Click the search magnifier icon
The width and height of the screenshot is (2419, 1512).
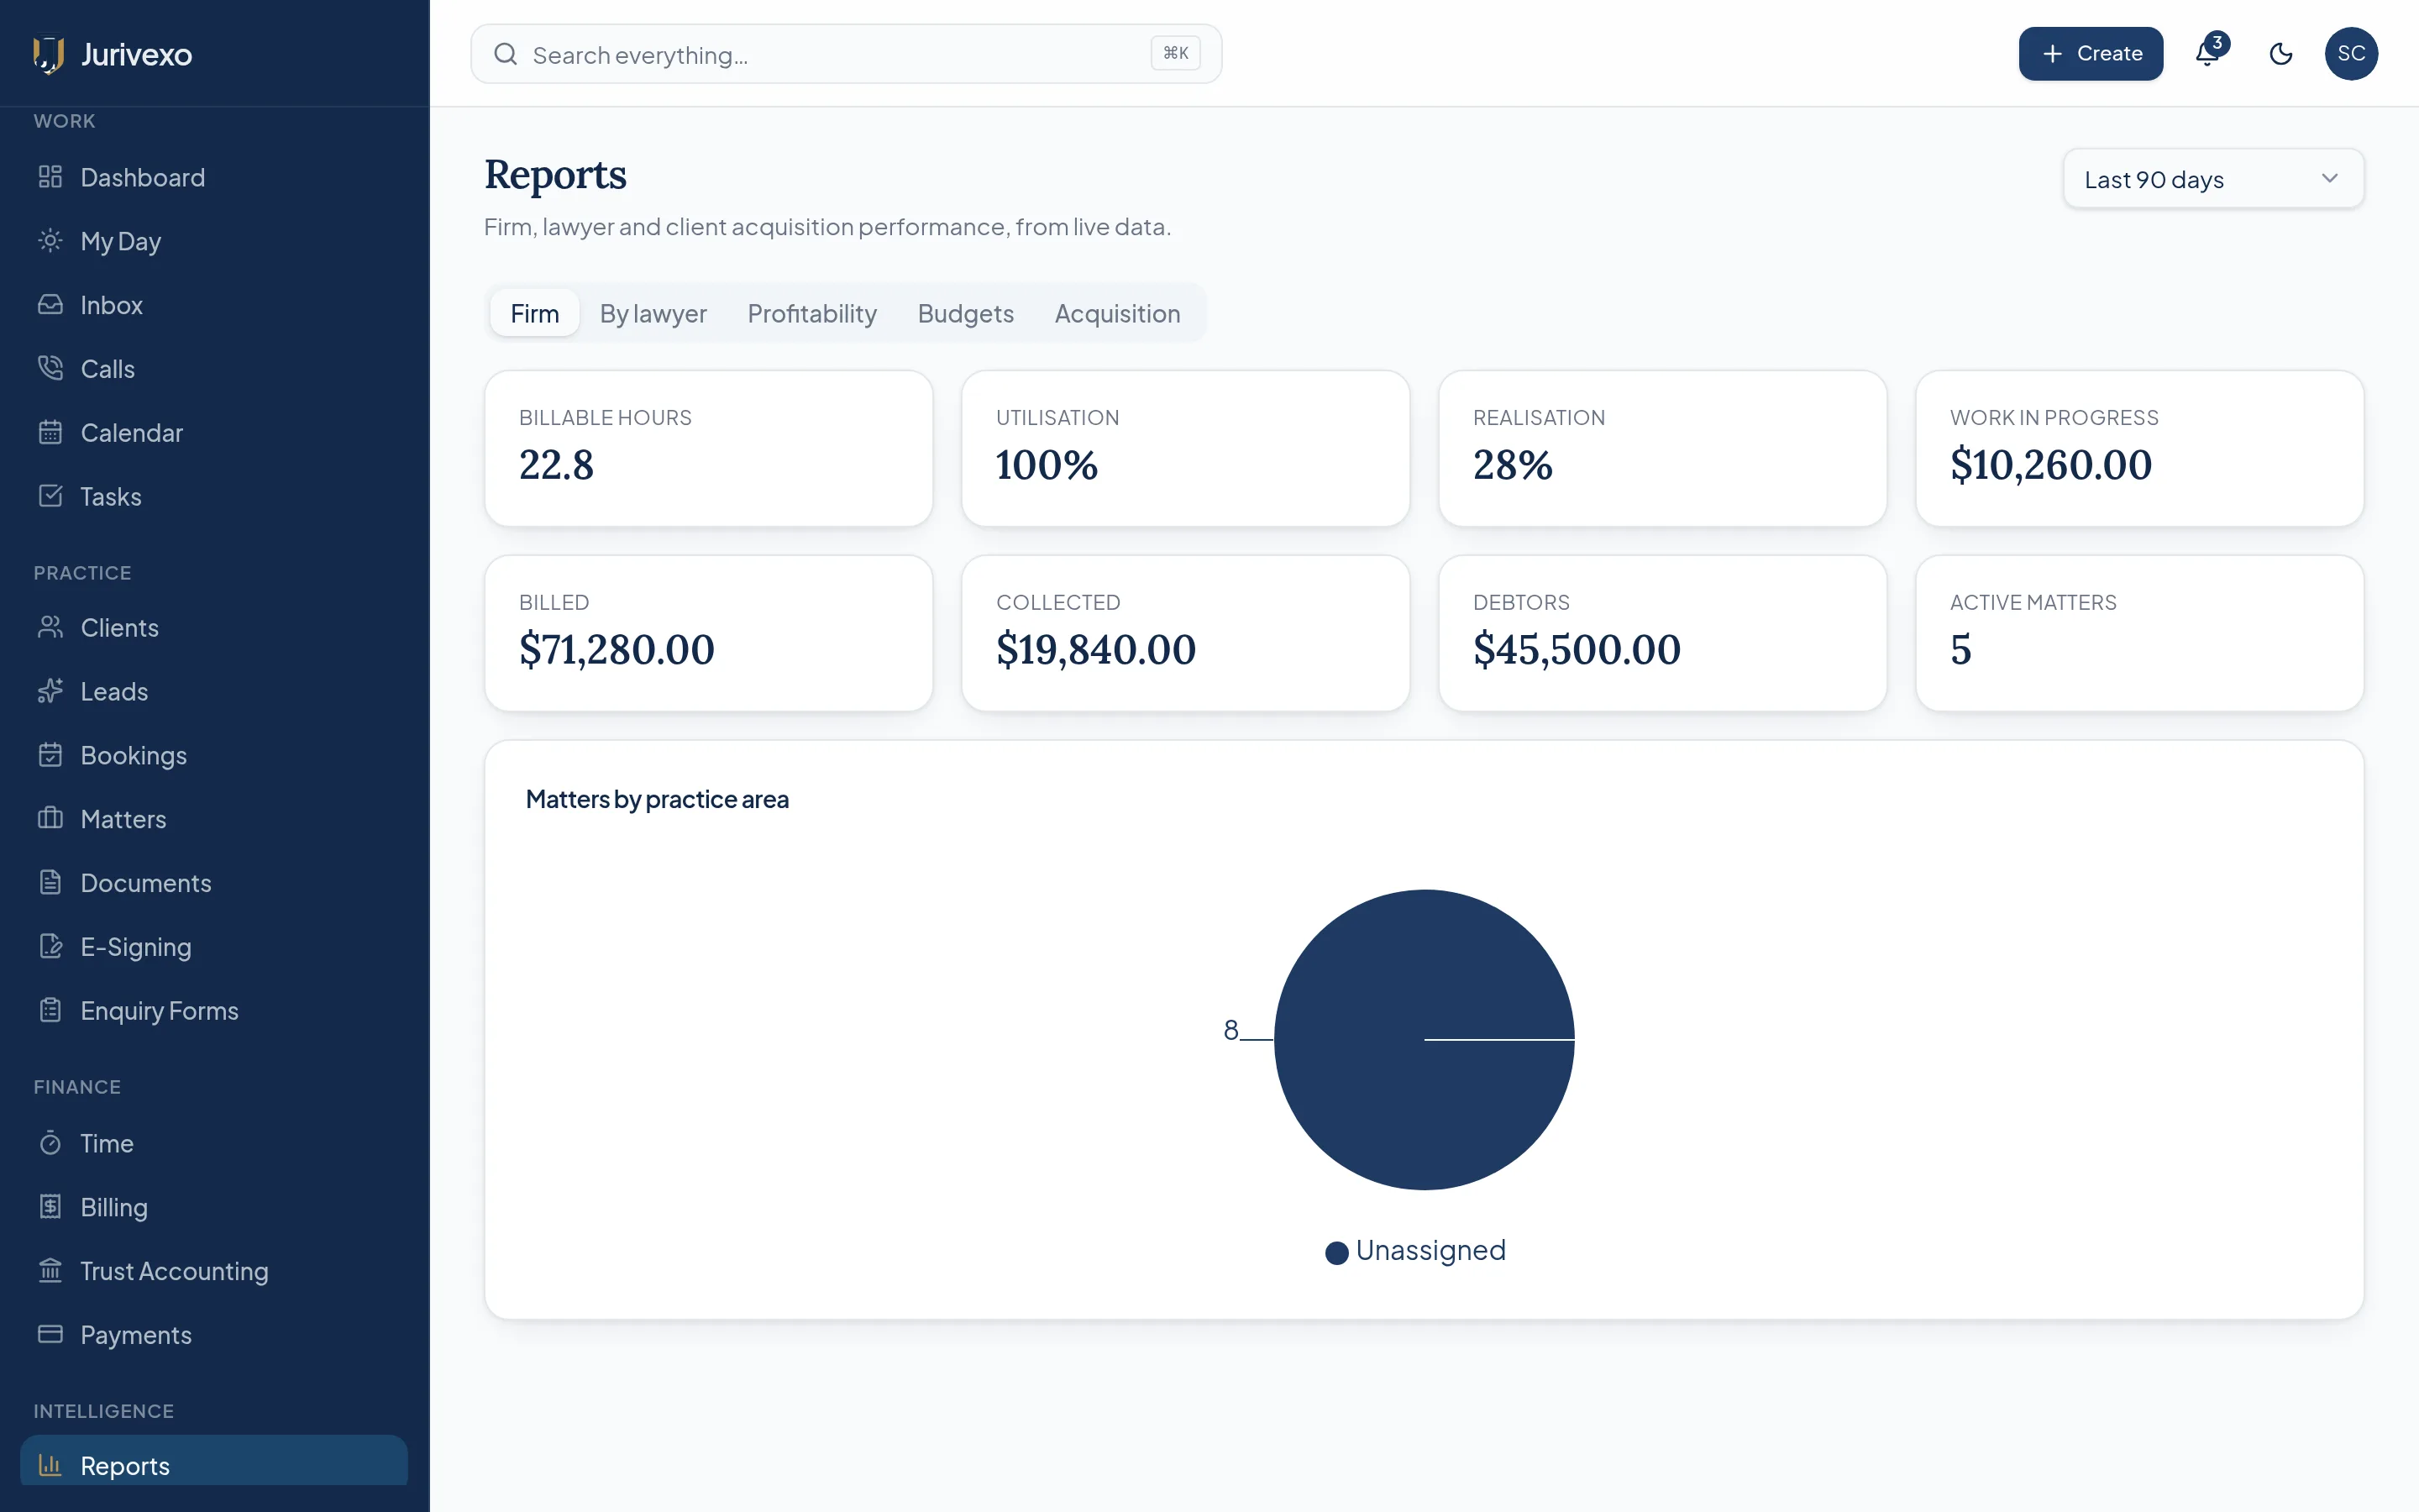(506, 54)
